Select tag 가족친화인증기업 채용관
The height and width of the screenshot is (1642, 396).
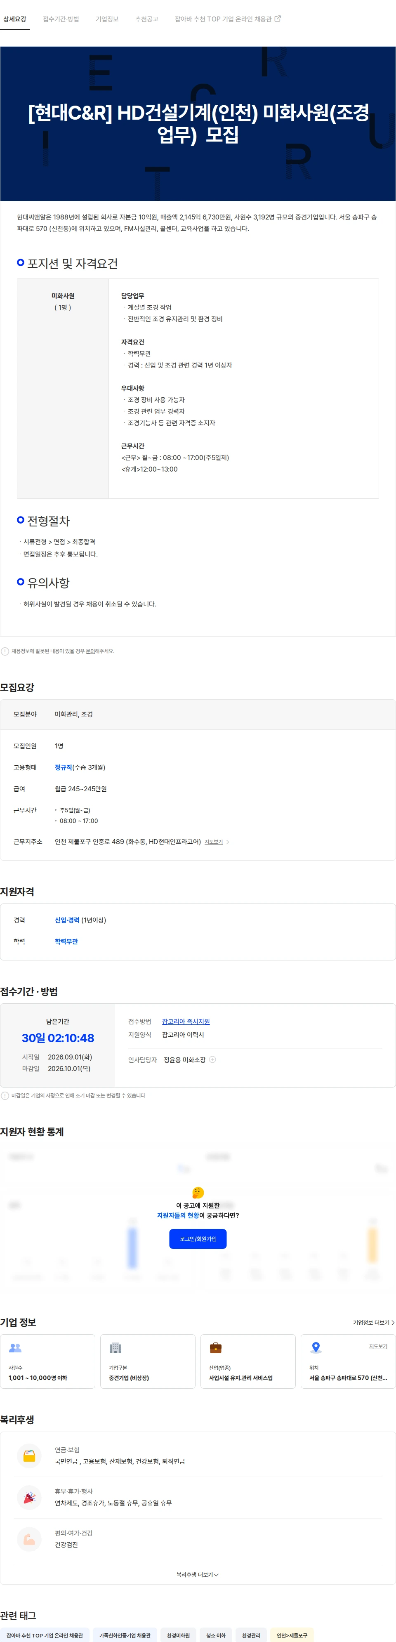point(125,1635)
